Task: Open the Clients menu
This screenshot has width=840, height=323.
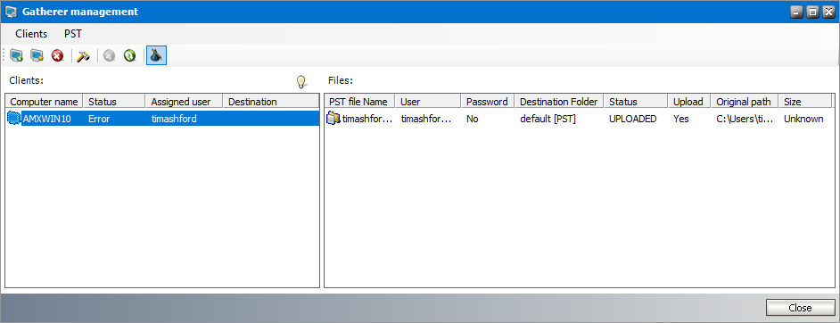Action: coord(31,34)
